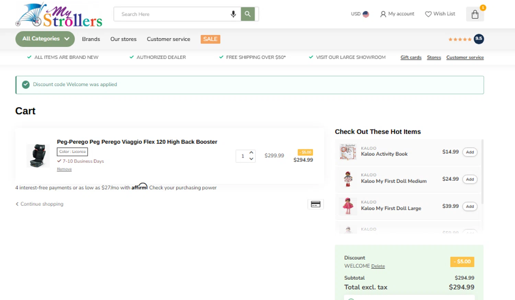Open Kaloo My First Doll Medium thumbnail
The width and height of the screenshot is (515, 300).
[348, 179]
